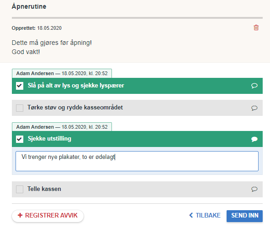Focus the comment text field with 'Vi trenger nye plakater'

pyautogui.click(x=137, y=161)
